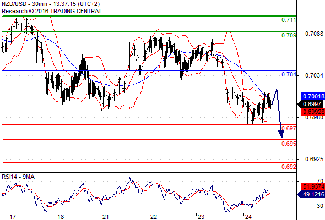Image resolution: width=325 pixels, height=220 pixels.
Task: Click the 0.7088 price axis value
Action: [314, 34]
